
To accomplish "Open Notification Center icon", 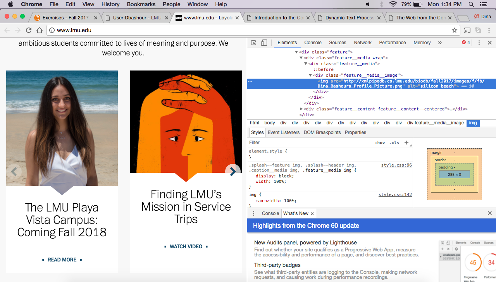I will coord(483,4).
